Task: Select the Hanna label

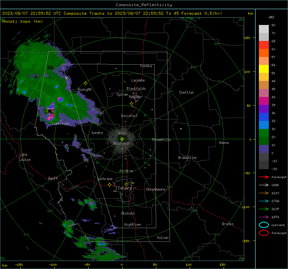Action: pyautogui.click(x=224, y=143)
